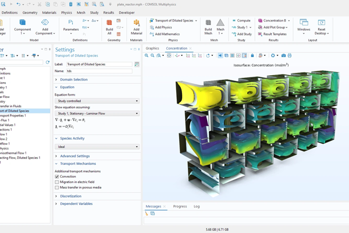Click the Reset Desktop icon
Screen dimensions: 349x233
322,23
